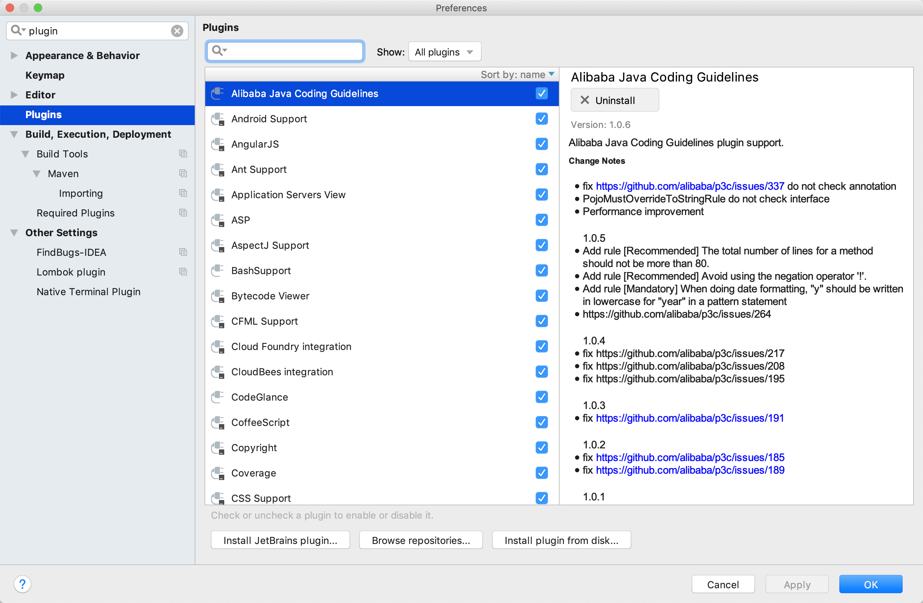
Task: Click the Android Support plugin icon
Action: point(218,119)
